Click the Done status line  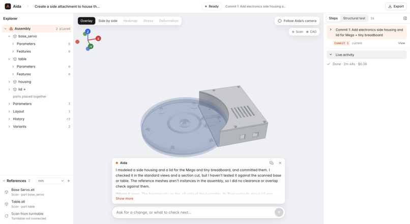(x=349, y=64)
